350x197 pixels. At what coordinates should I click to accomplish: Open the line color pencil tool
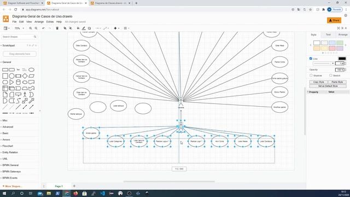(84, 28)
